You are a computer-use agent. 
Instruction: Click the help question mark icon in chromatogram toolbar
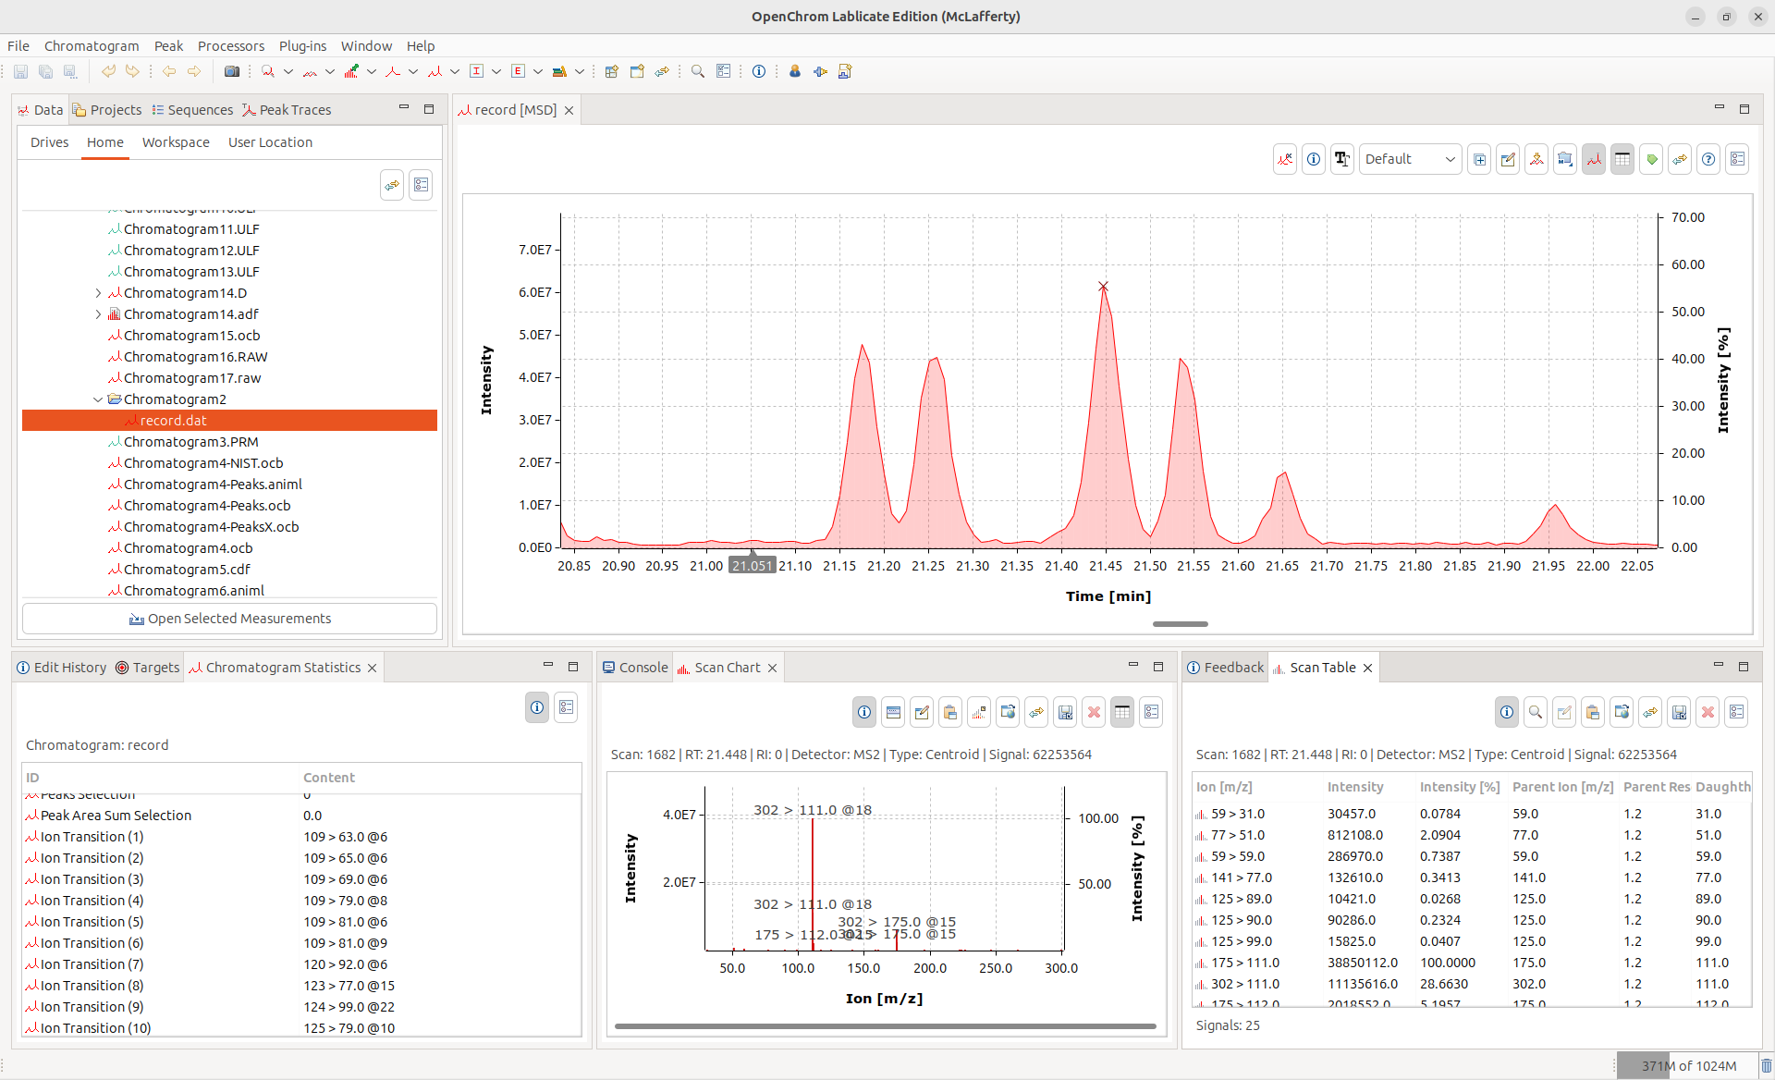pos(1708,159)
